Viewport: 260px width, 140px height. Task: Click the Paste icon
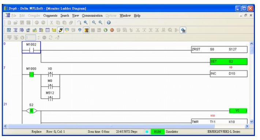tap(64, 23)
